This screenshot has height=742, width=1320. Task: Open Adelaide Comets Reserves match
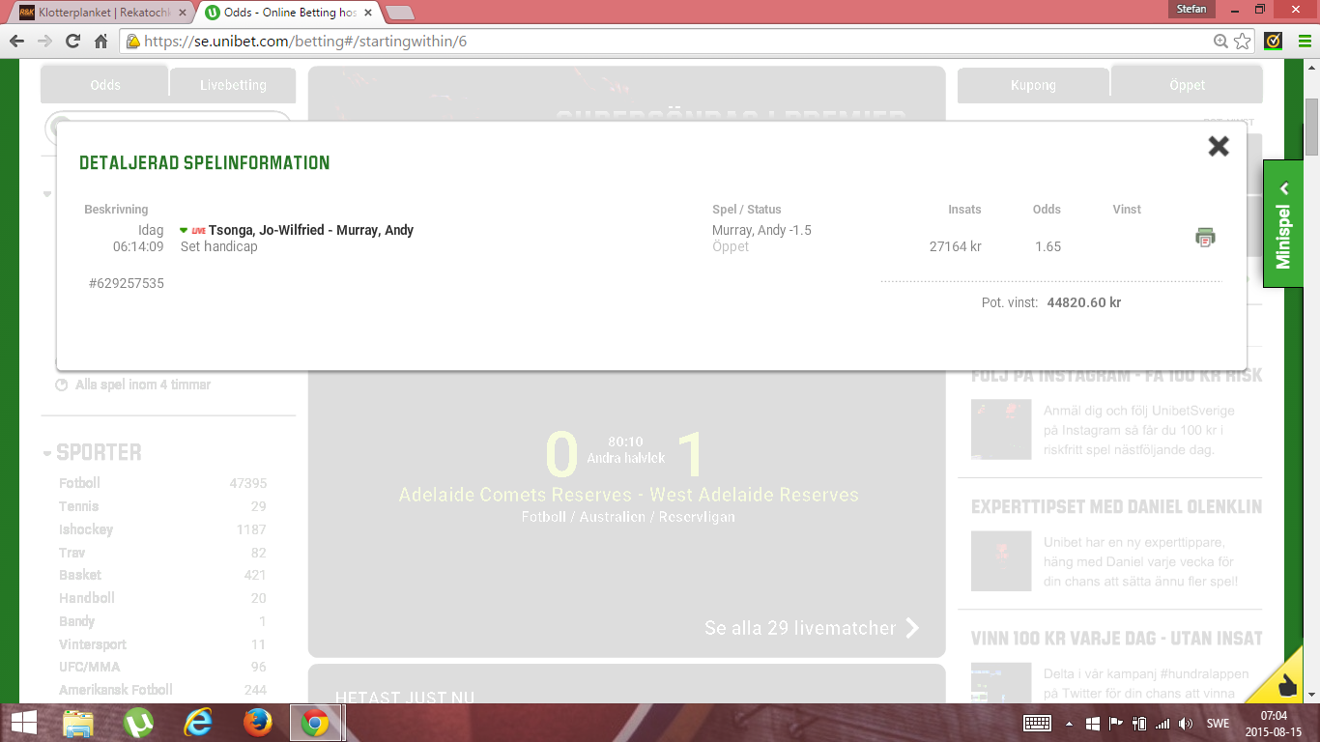628,495
